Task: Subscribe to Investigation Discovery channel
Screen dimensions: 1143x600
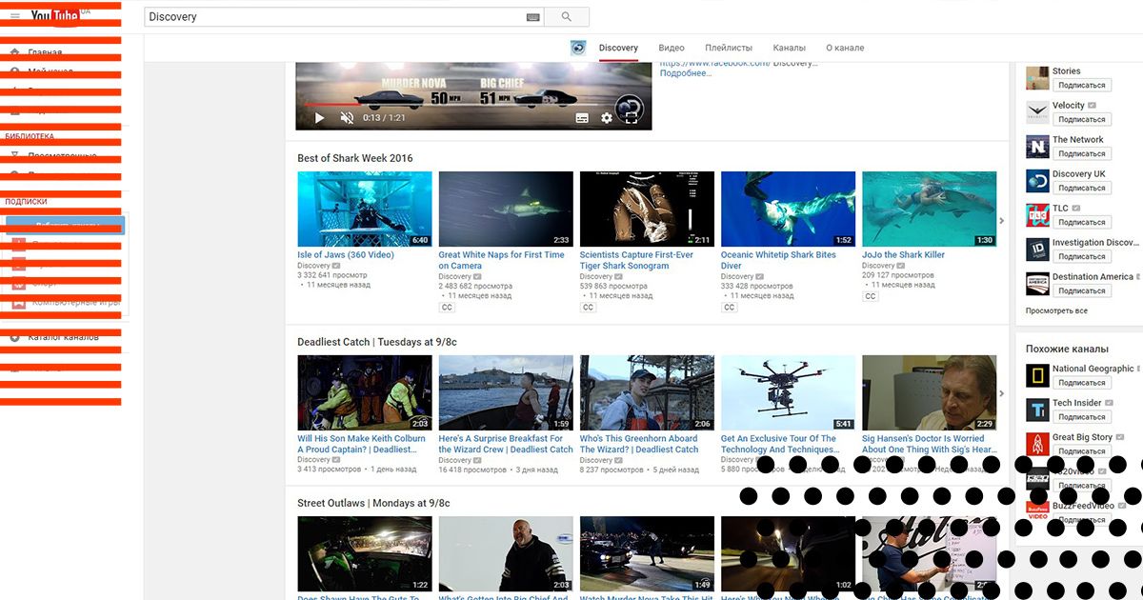Action: (x=1082, y=256)
